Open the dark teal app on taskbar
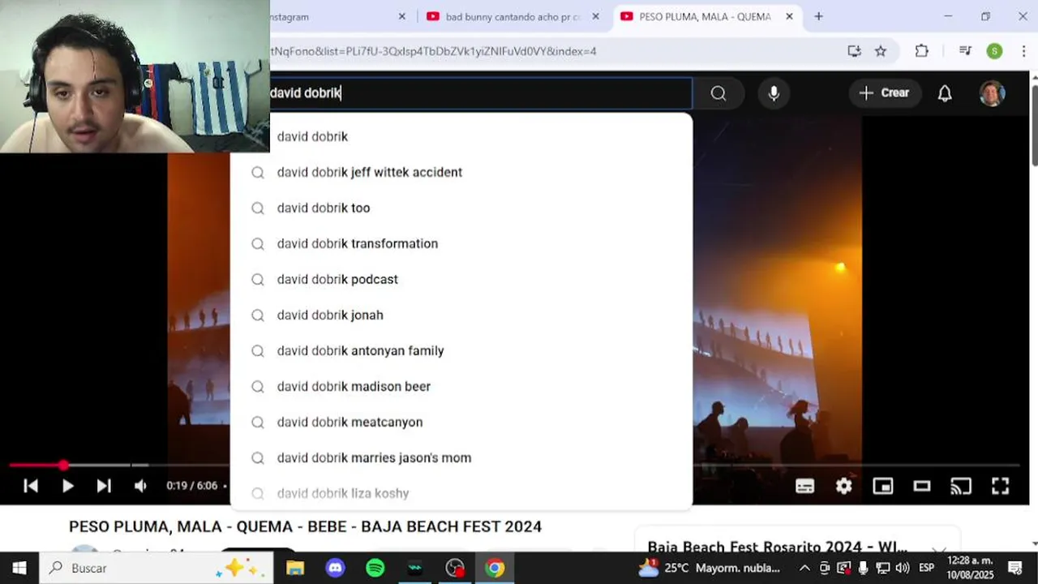 click(x=414, y=568)
